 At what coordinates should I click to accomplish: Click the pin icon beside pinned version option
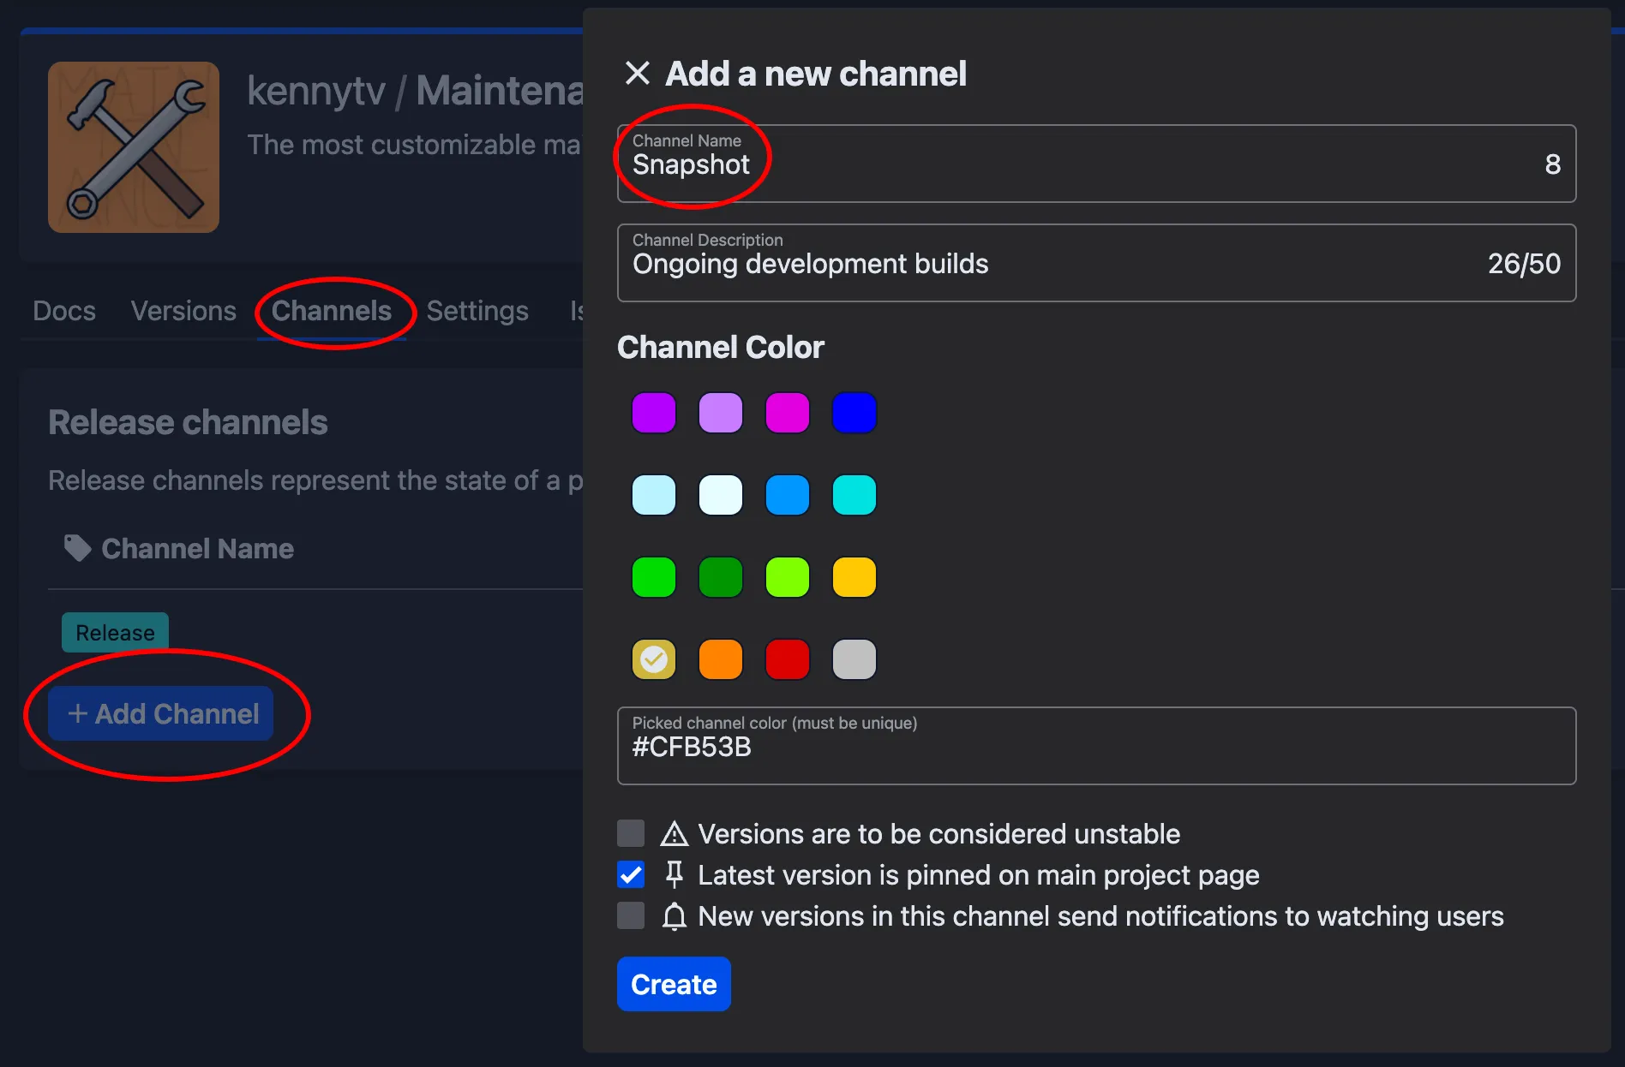(675, 874)
